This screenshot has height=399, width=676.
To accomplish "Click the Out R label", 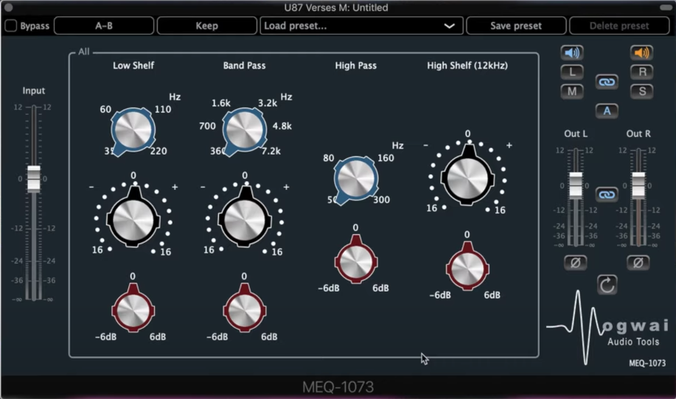I will point(638,134).
